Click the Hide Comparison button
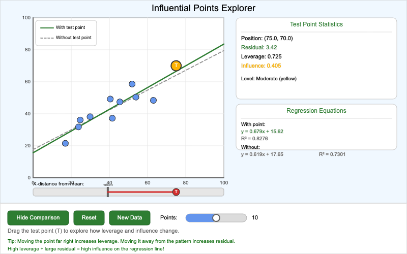Image resolution: width=407 pixels, height=254 pixels. point(38,218)
